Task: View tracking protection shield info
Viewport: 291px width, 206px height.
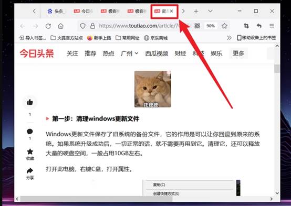Action: tap(83, 26)
